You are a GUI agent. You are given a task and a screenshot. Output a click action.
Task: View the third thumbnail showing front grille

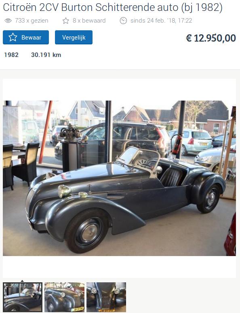point(106,297)
